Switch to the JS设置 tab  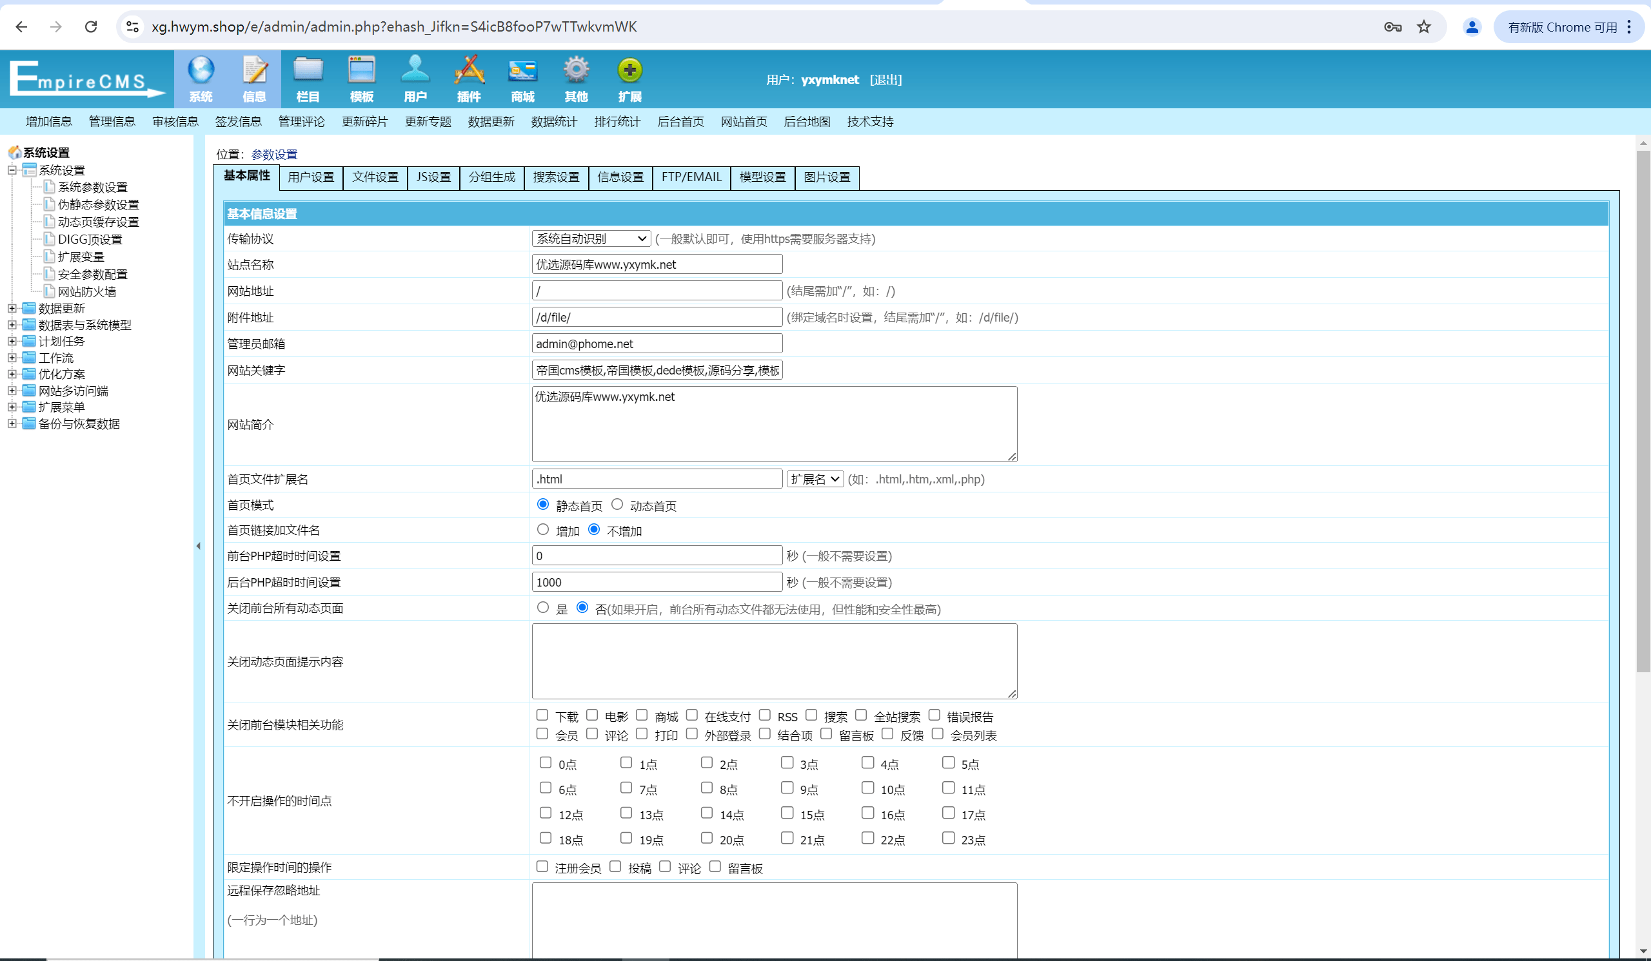(434, 177)
